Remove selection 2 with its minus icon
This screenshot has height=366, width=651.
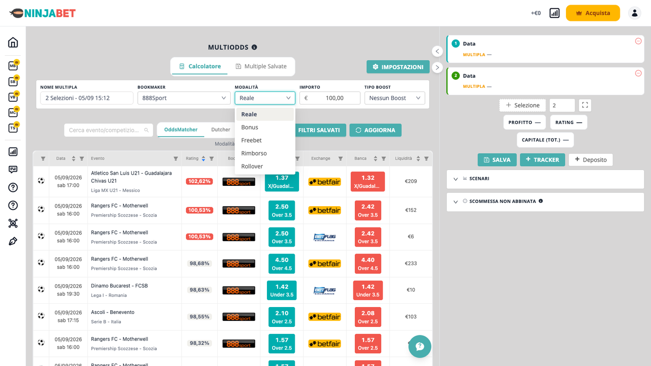[x=638, y=73]
